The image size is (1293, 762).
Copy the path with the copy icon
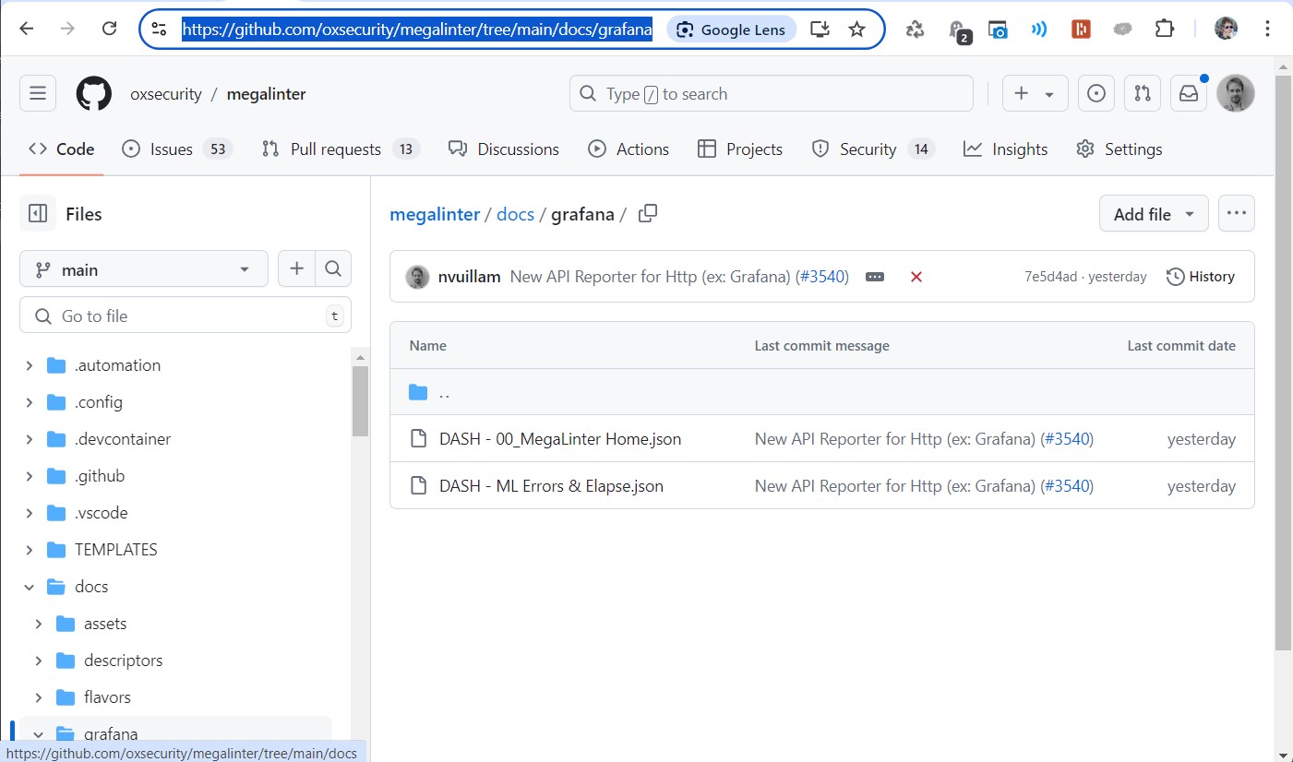pyautogui.click(x=648, y=214)
